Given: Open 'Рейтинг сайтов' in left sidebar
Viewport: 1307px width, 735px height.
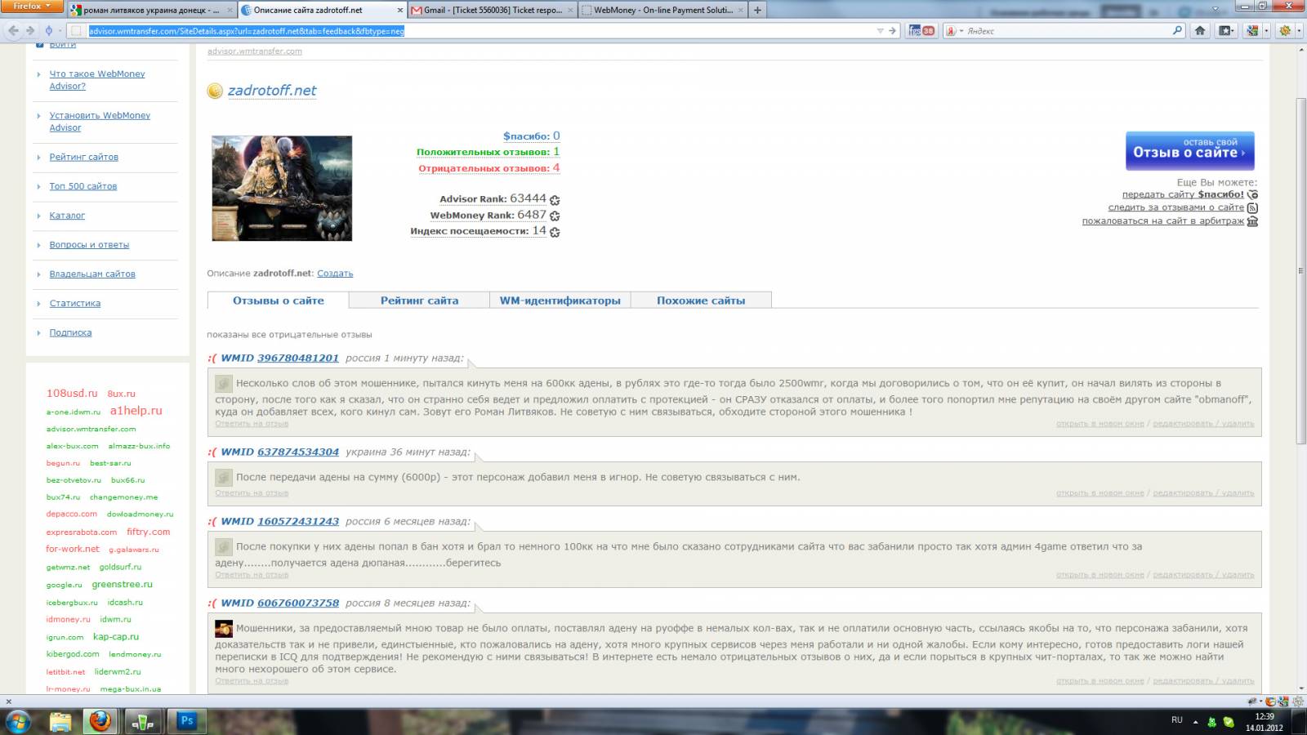Looking at the screenshot, I should [x=83, y=157].
